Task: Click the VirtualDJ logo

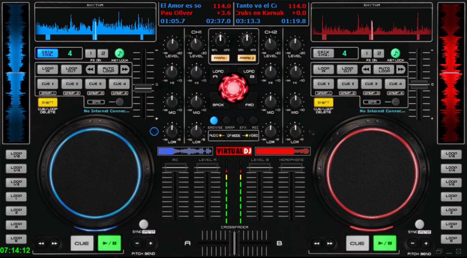Action: point(233,151)
